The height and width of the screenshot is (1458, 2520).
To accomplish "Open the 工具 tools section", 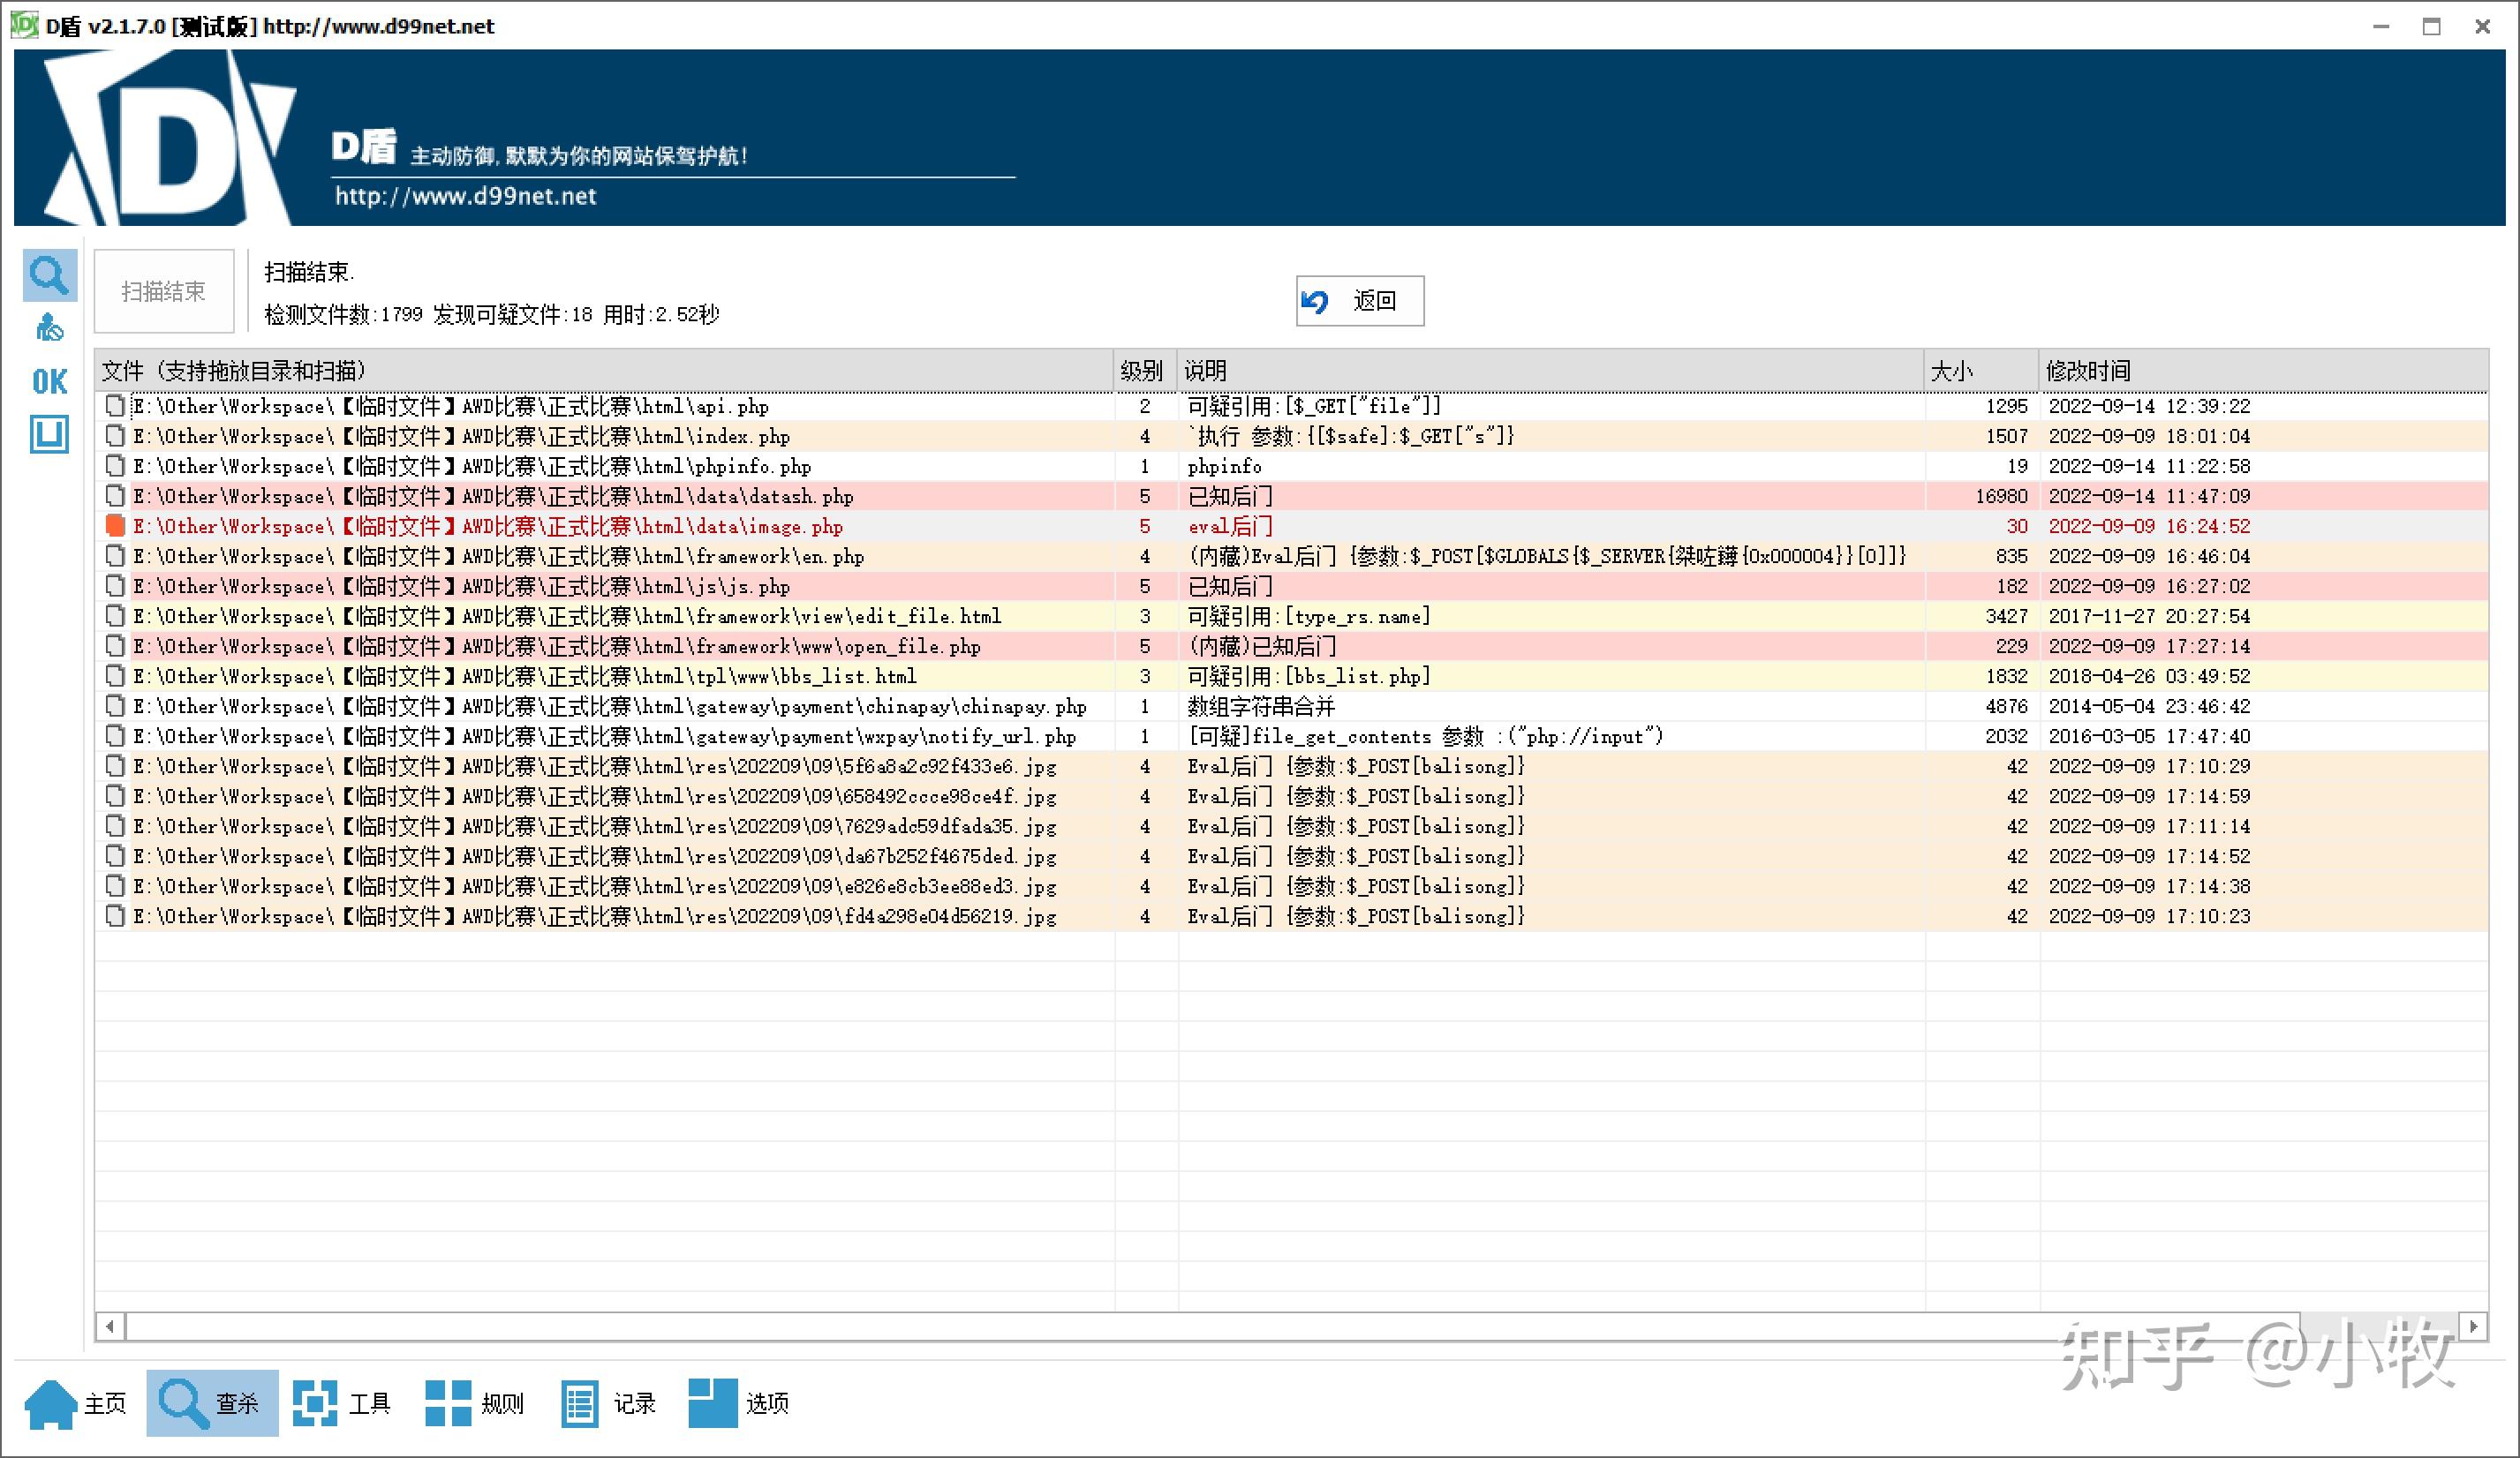I will click(x=342, y=1403).
